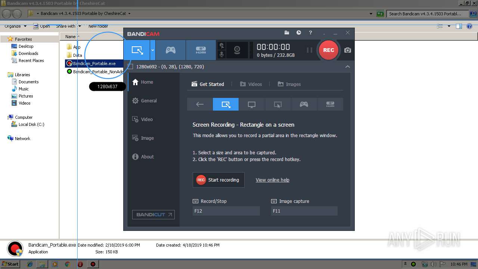Select Rectangle on a screen mode icon
The image size is (478, 269).
[x=226, y=105]
